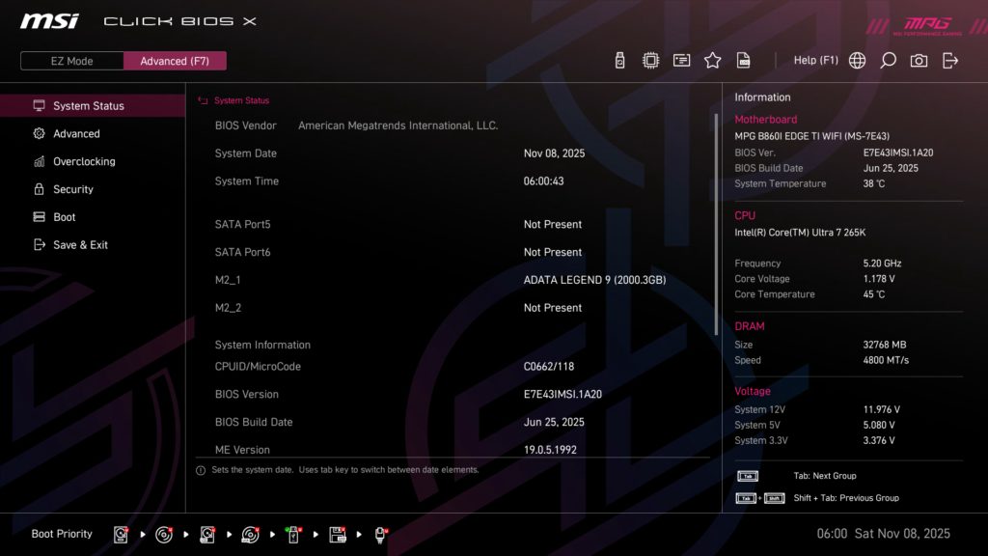Select the first hard drive boot priority icon
The width and height of the screenshot is (988, 556).
121,533
